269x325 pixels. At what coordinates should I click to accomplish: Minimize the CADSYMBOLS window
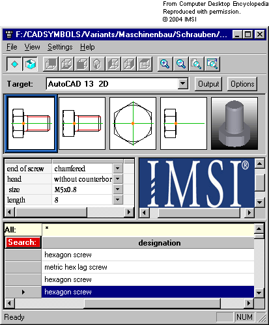(x=237, y=35)
